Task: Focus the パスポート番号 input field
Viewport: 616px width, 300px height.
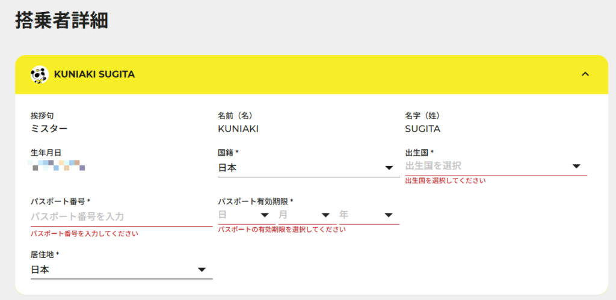Action: [120, 216]
